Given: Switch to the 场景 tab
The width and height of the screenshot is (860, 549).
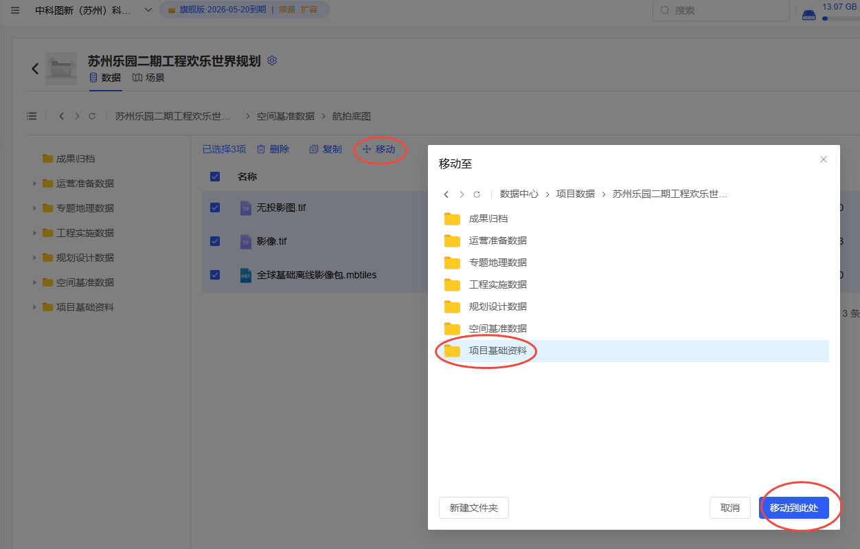Looking at the screenshot, I should click(x=148, y=78).
